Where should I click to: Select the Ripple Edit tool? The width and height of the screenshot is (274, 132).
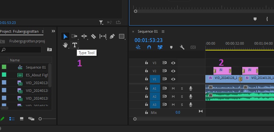pos(84,36)
